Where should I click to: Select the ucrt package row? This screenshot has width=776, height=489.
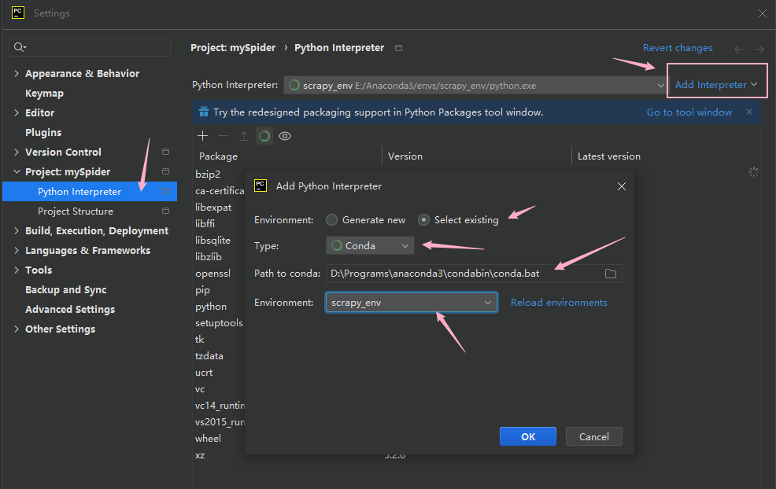point(204,373)
